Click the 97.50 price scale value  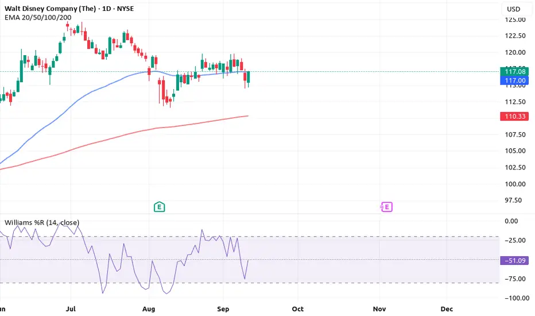(x=513, y=200)
